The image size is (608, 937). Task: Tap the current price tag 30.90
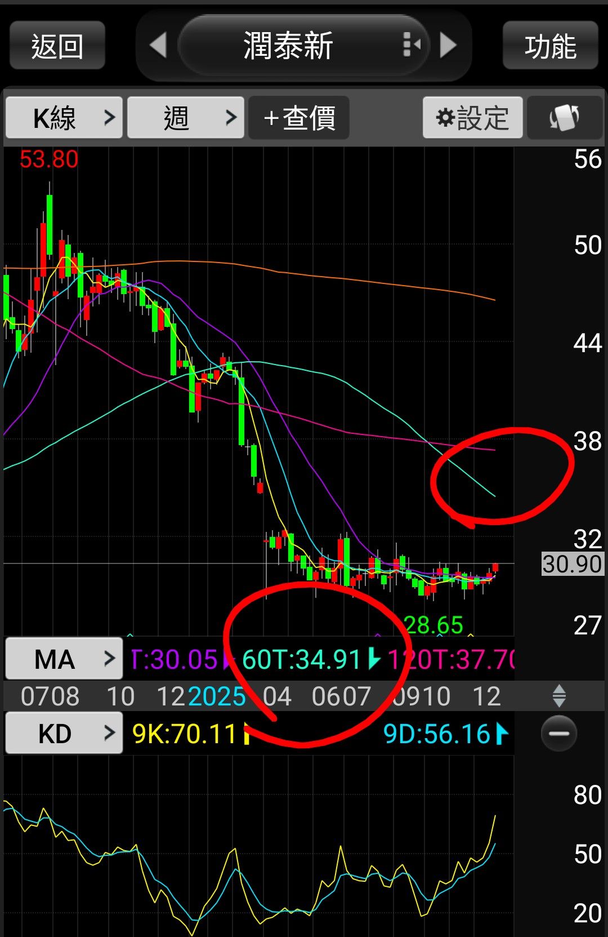572,564
